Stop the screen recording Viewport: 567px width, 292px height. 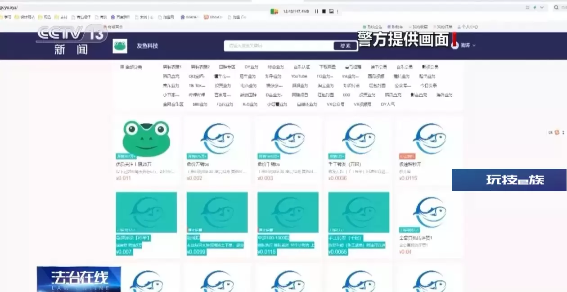point(324,11)
